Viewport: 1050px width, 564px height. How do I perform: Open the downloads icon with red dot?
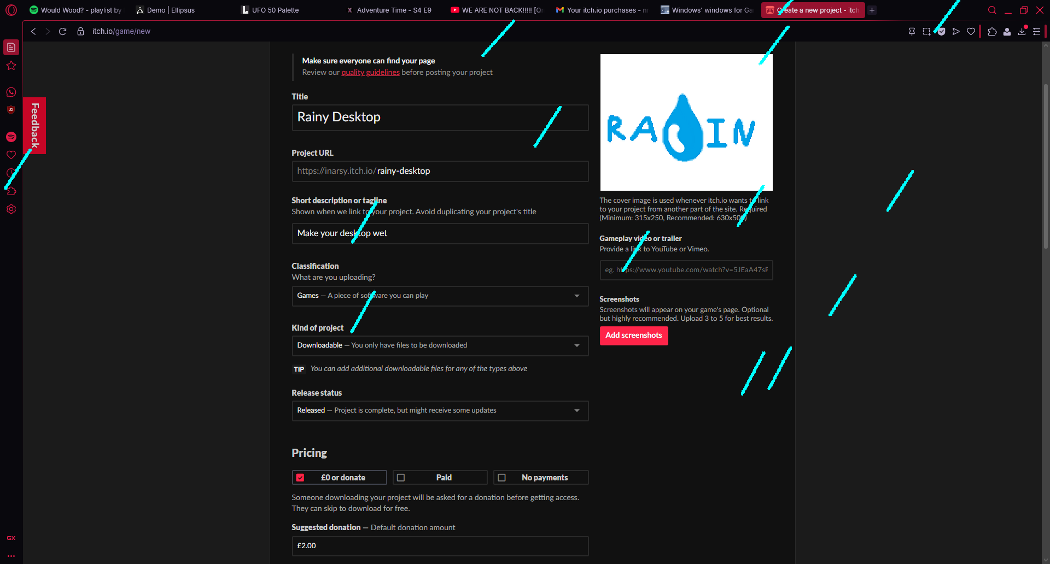coord(1022,32)
